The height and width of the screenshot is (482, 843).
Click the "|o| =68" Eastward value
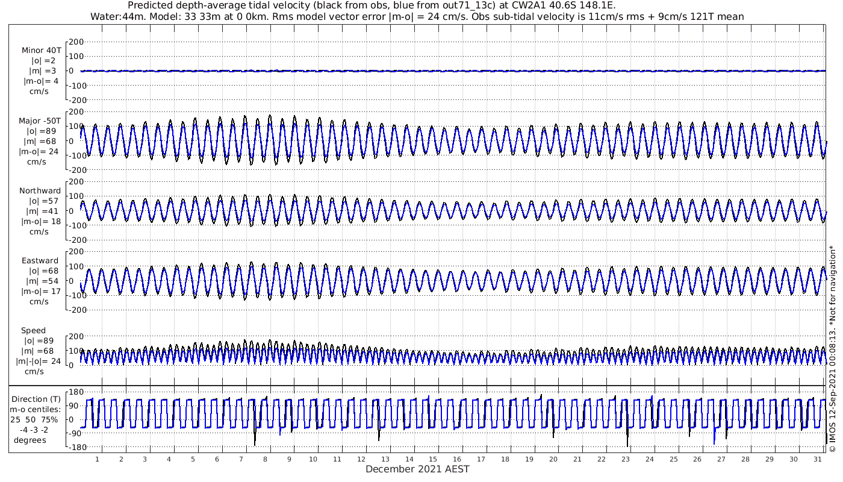(x=43, y=271)
